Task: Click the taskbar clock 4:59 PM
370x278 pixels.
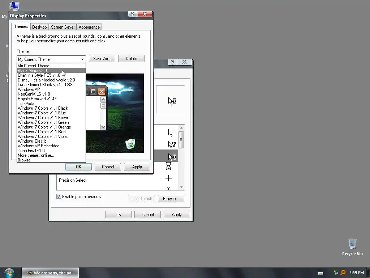Action: (357, 273)
